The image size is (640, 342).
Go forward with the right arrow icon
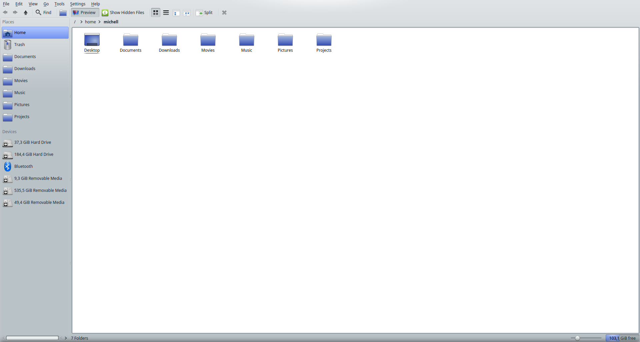pyautogui.click(x=15, y=12)
